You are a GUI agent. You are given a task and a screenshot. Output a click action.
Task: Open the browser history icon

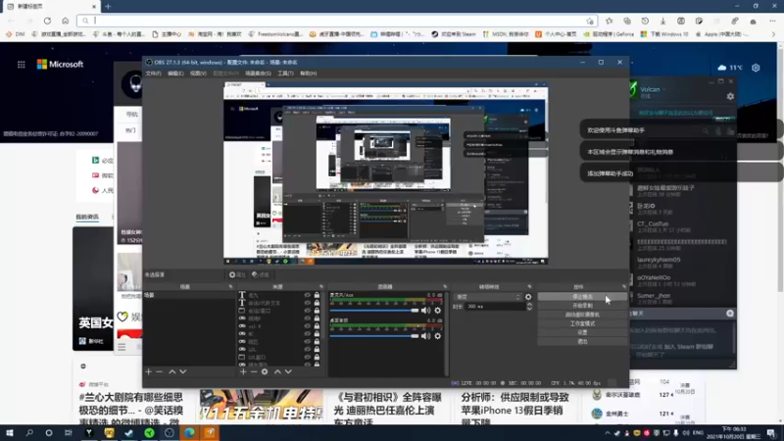[x=645, y=21]
